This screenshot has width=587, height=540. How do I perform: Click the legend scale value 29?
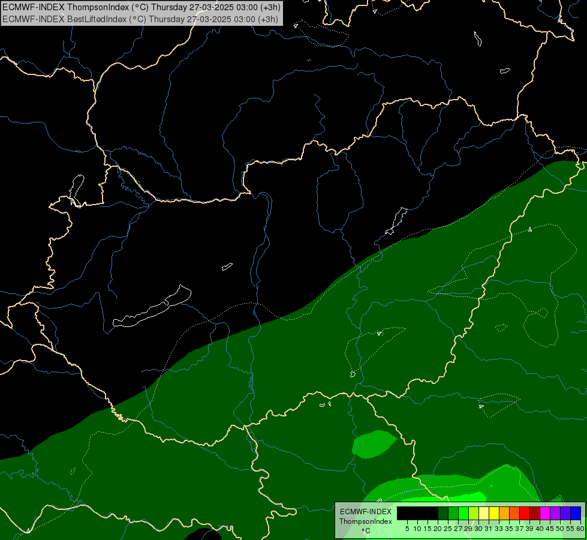468,529
